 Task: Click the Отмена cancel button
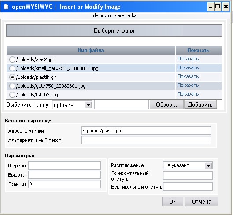(202, 202)
